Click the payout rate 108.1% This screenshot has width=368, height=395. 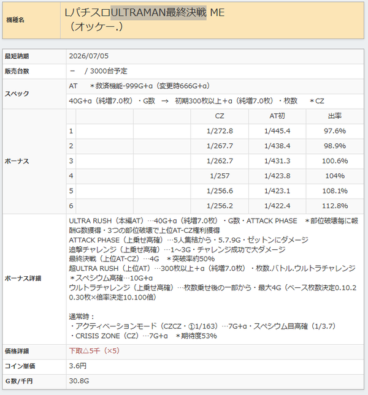(335, 191)
